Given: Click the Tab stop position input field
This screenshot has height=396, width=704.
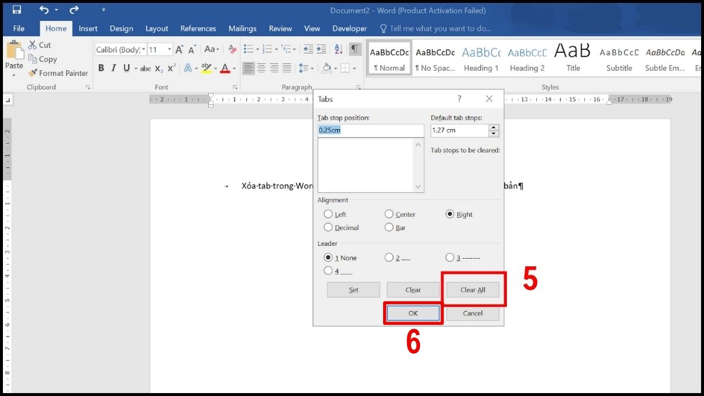Looking at the screenshot, I should (371, 130).
